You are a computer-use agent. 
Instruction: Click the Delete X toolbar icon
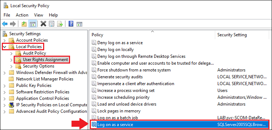coord(43,24)
